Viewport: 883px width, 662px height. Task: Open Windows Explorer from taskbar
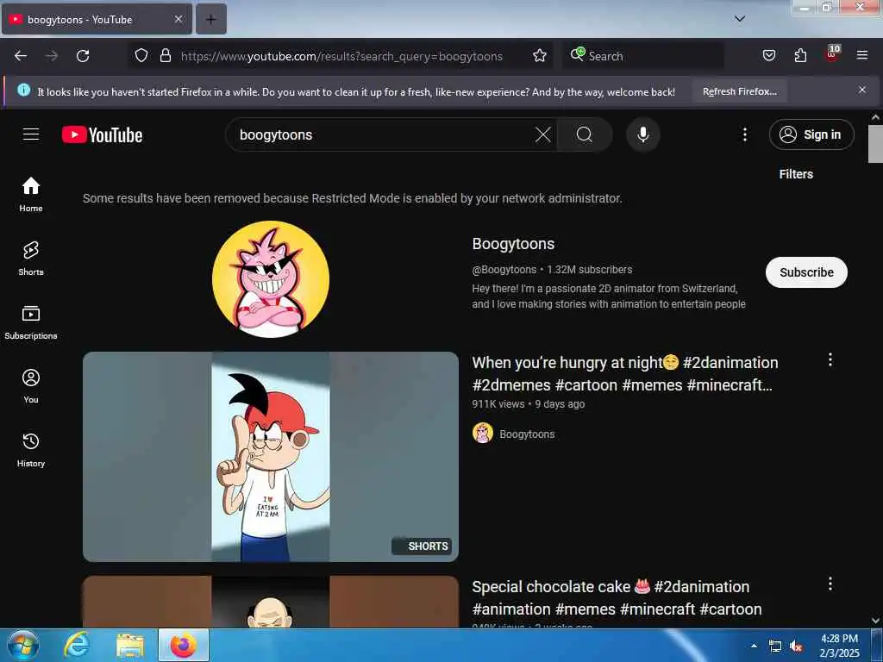tap(130, 646)
